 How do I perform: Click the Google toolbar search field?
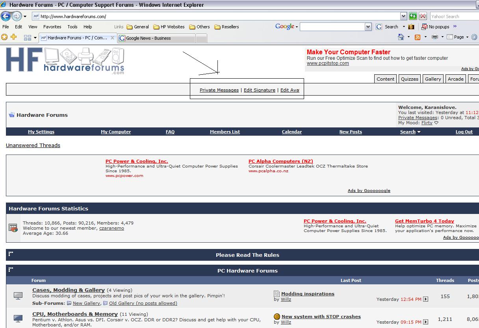(332, 27)
